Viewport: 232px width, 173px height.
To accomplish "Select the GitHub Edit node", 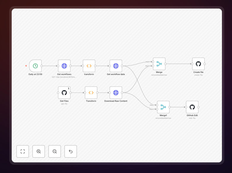I will click(192, 107).
